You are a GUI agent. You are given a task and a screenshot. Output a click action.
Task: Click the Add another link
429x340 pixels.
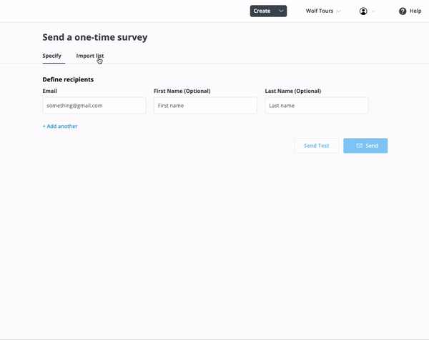(60, 126)
